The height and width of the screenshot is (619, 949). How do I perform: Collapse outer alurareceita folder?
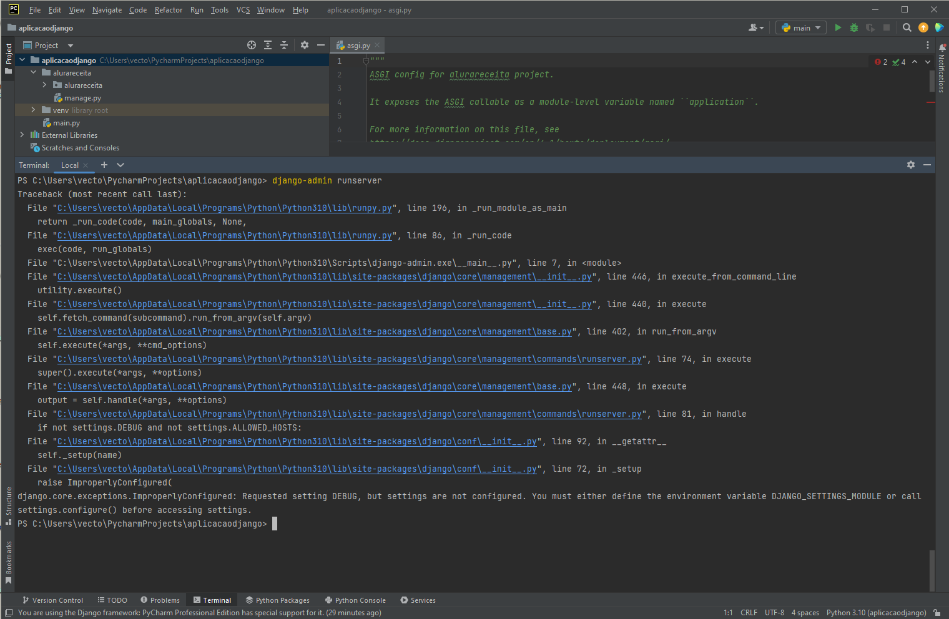pyautogui.click(x=34, y=72)
